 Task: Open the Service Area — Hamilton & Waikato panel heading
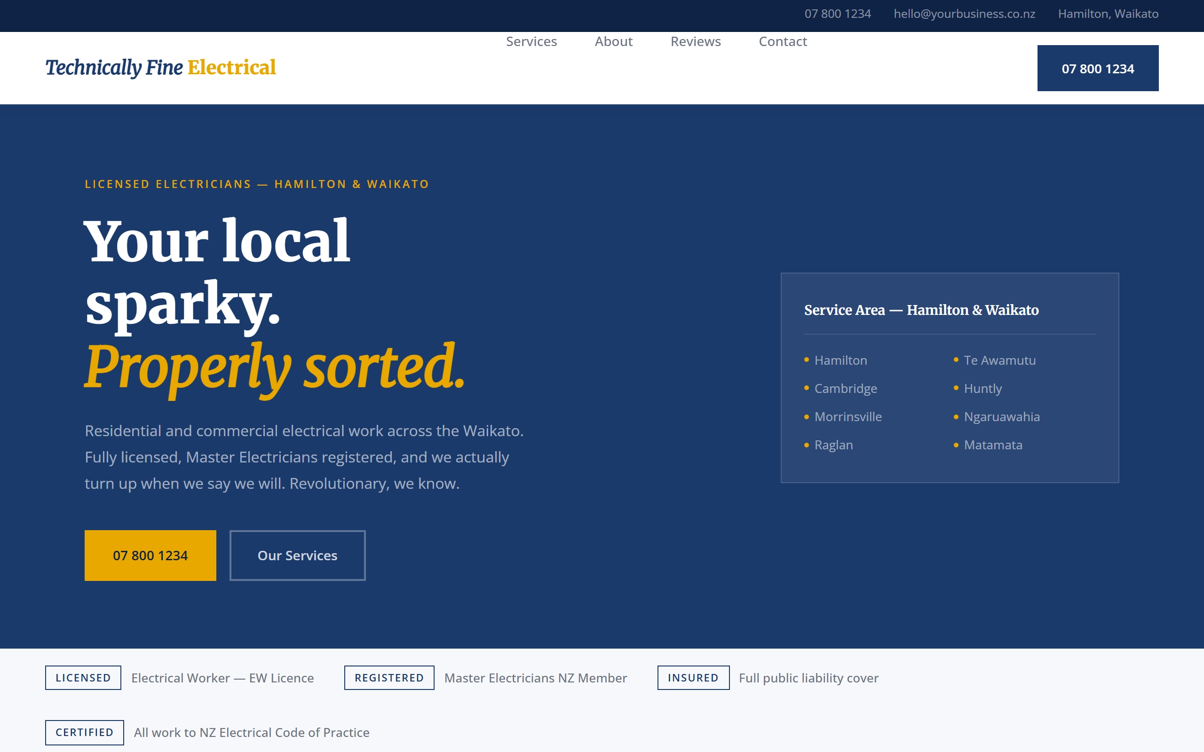coord(921,310)
